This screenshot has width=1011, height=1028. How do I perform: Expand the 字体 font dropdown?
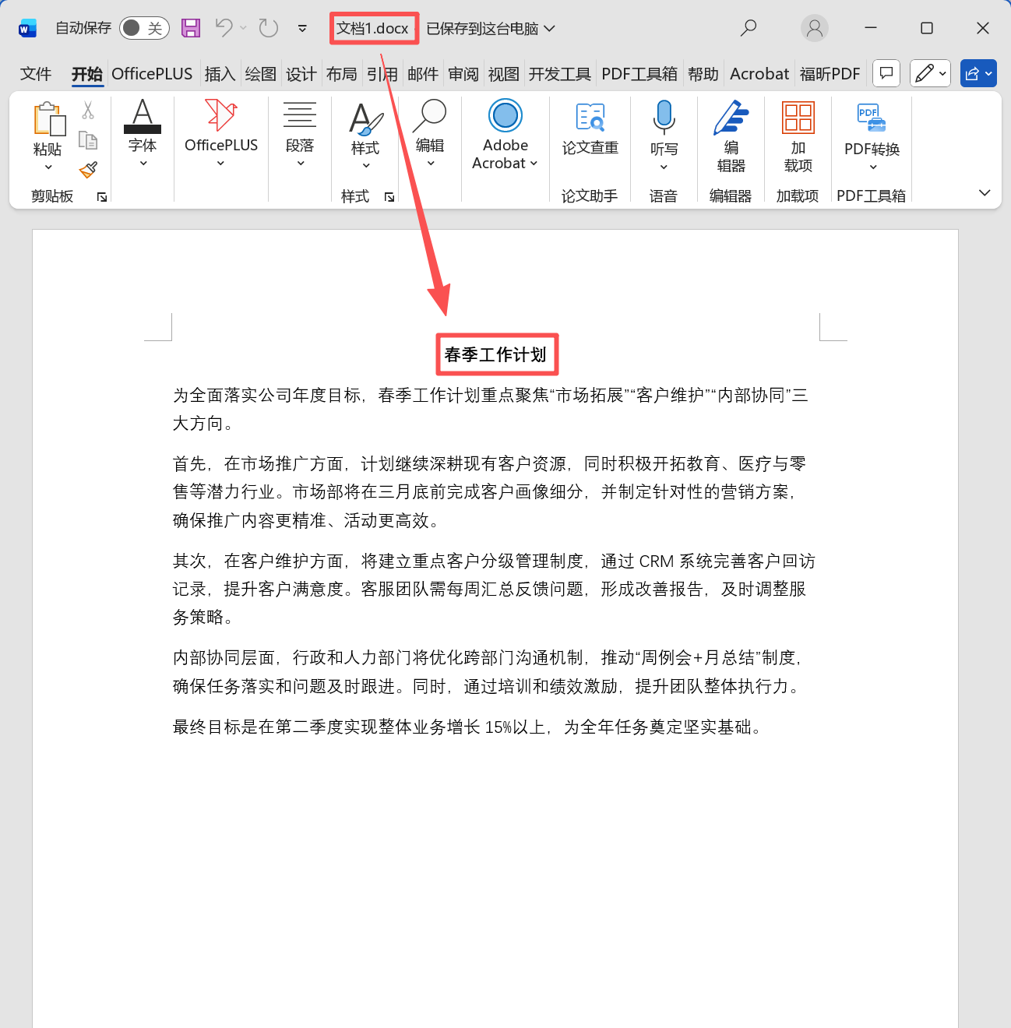click(143, 162)
